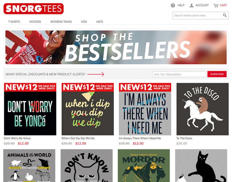View the To The Disco unicorn shirt
The height and width of the screenshot is (182, 232).
point(203,109)
